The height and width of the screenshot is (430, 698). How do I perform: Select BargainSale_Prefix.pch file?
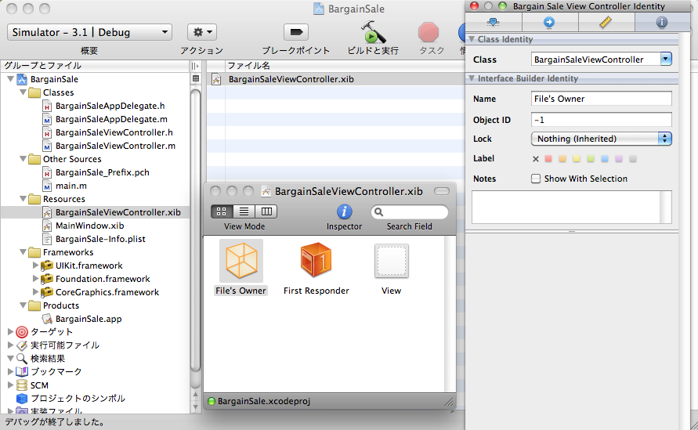(103, 173)
